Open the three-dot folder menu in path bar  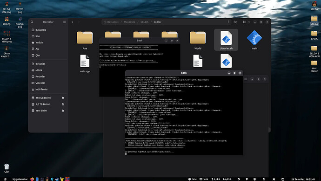(228, 22)
